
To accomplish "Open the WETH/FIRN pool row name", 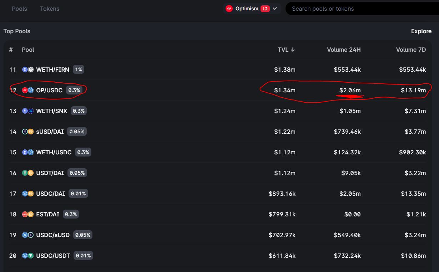I will point(52,70).
